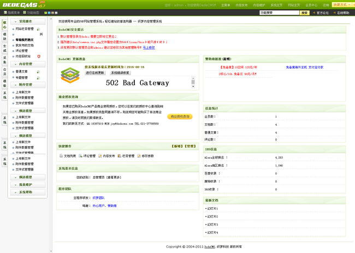
Task: Open 评论管理 in the left menu
Action: [21, 51]
